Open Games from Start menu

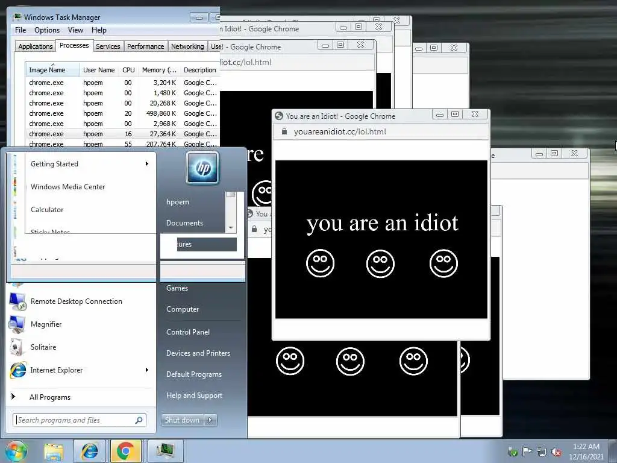(177, 288)
